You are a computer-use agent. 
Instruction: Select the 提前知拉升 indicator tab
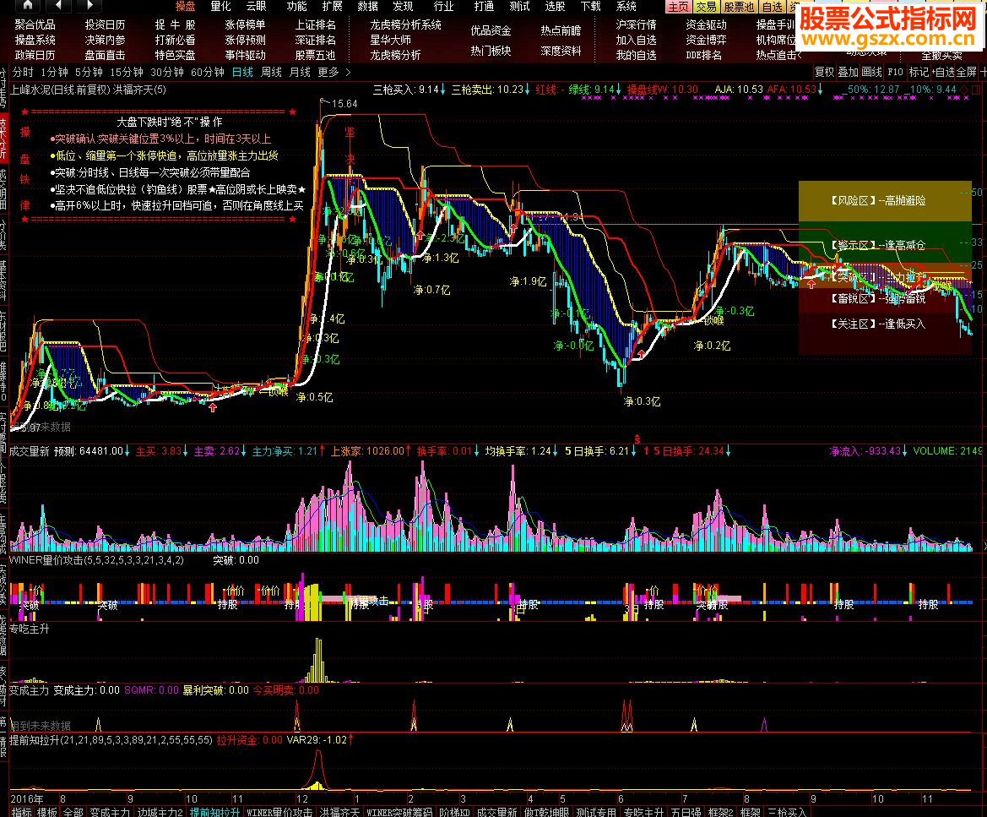(214, 812)
